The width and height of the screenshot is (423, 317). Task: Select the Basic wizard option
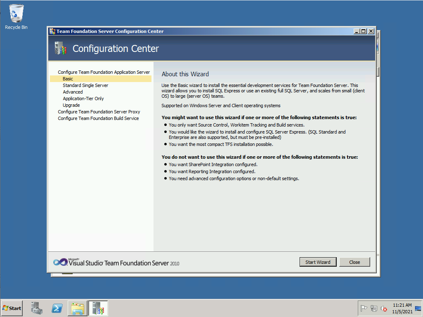68,79
